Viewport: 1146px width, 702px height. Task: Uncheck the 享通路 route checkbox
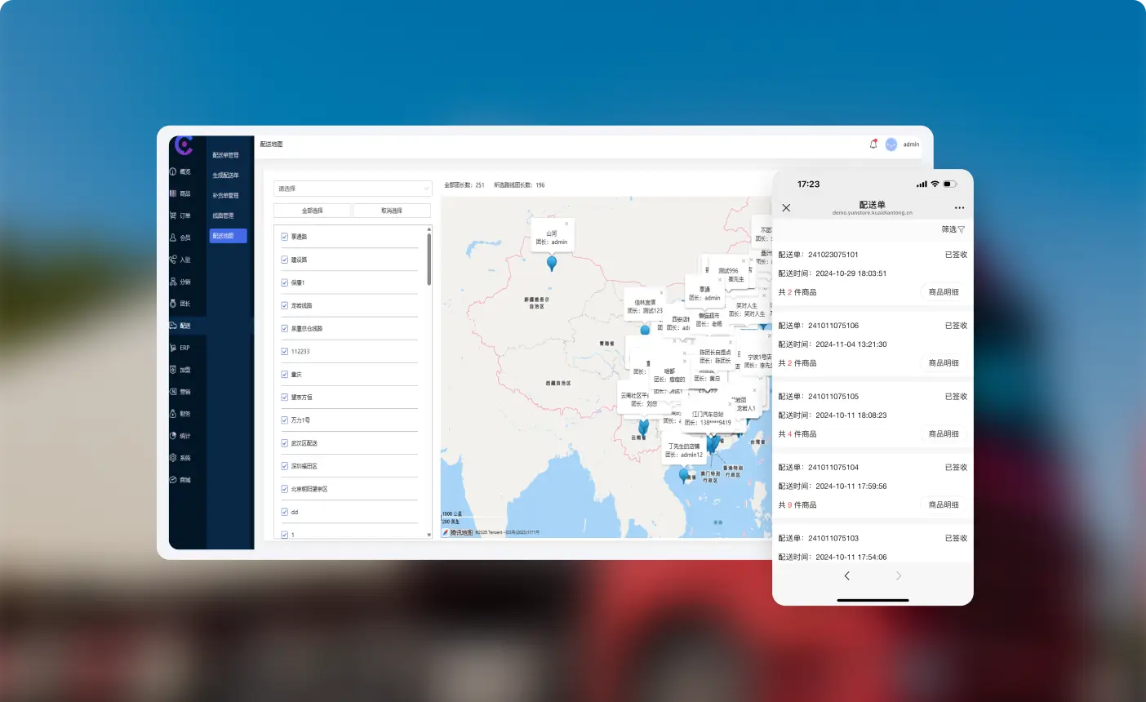click(285, 237)
